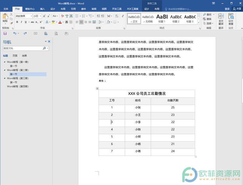Select Word教程（第三章）in navigation
Viewport: 243px width, 185px height.
pyautogui.click(x=18, y=78)
